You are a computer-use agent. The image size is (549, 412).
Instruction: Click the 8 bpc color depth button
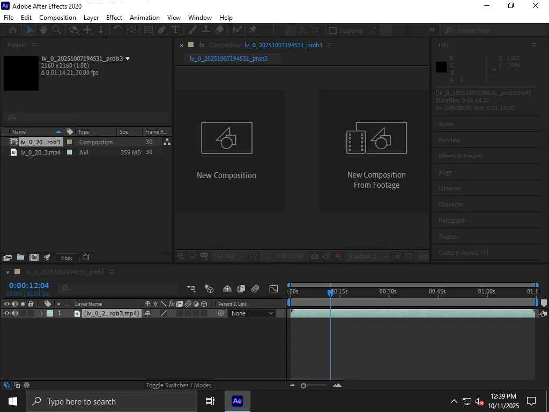66,258
